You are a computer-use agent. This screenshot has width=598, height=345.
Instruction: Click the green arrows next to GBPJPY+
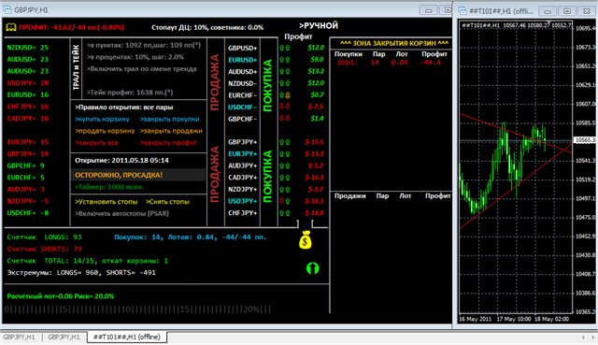(x=285, y=142)
